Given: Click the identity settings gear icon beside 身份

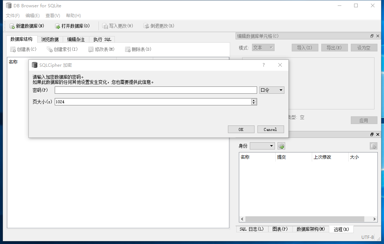Looking at the screenshot, I should [x=281, y=146].
